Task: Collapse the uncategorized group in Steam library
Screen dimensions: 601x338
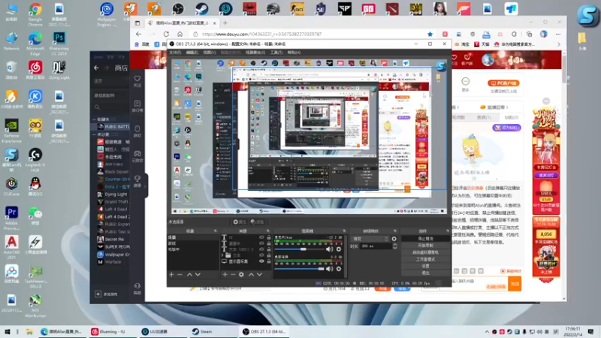Action: (95, 134)
